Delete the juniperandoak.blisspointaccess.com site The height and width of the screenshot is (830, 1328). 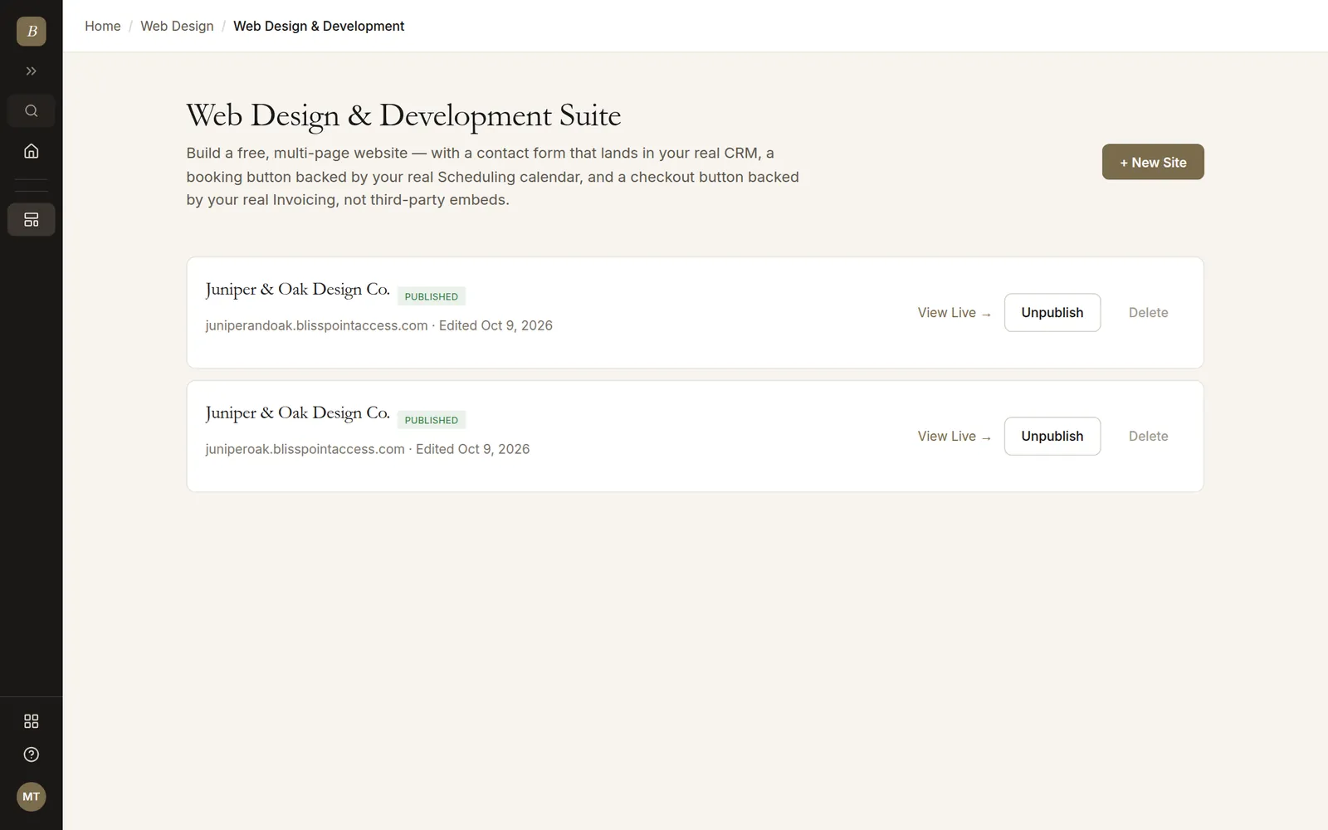coord(1148,313)
